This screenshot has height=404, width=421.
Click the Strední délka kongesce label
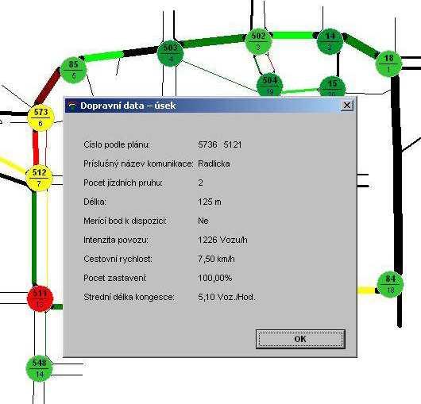(129, 297)
